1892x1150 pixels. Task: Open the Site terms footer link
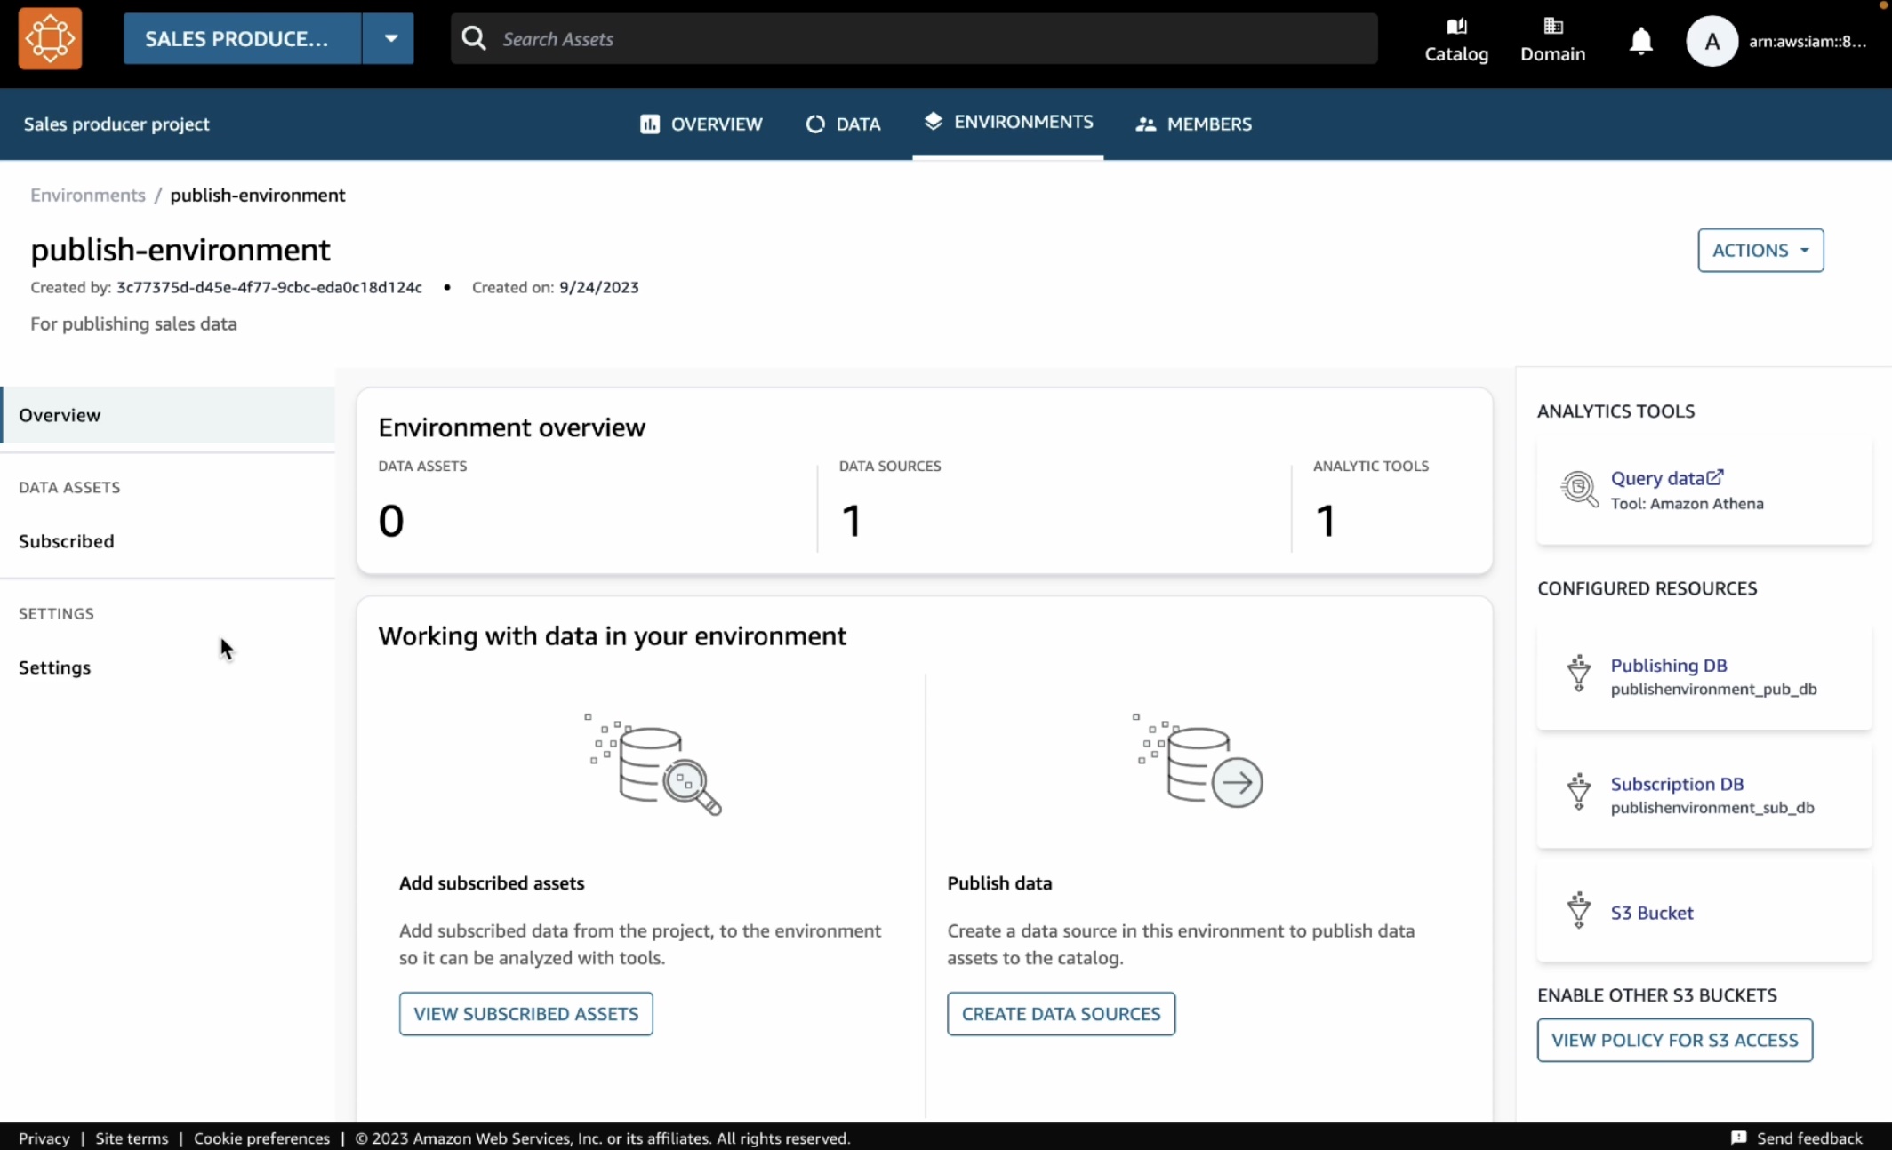pos(132,1138)
